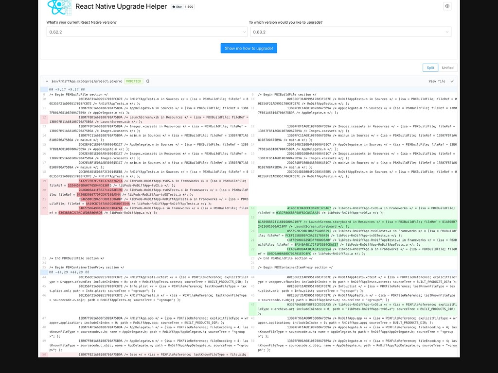This screenshot has height=373, width=498.
Task: Click the added line 47 libPods-RnDiffApp-tvOS.a file reference
Action: pos(353,309)
